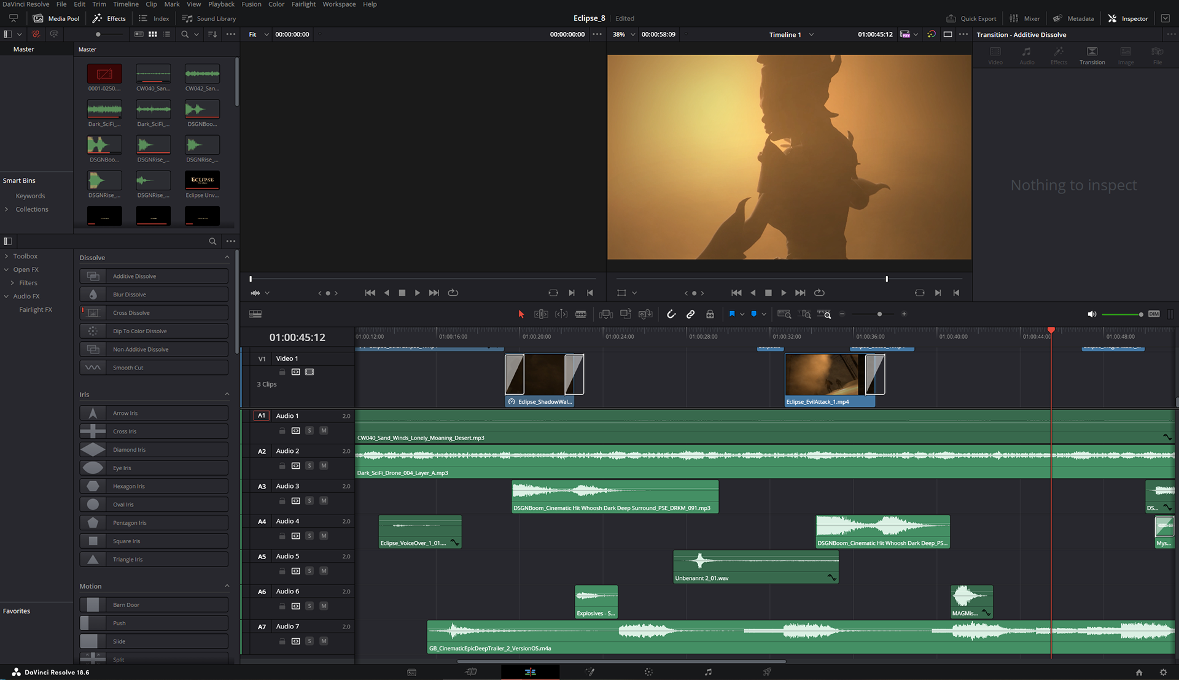Screen dimensions: 1179x680
Task: Open Timeline View Options icon
Action: click(255, 314)
